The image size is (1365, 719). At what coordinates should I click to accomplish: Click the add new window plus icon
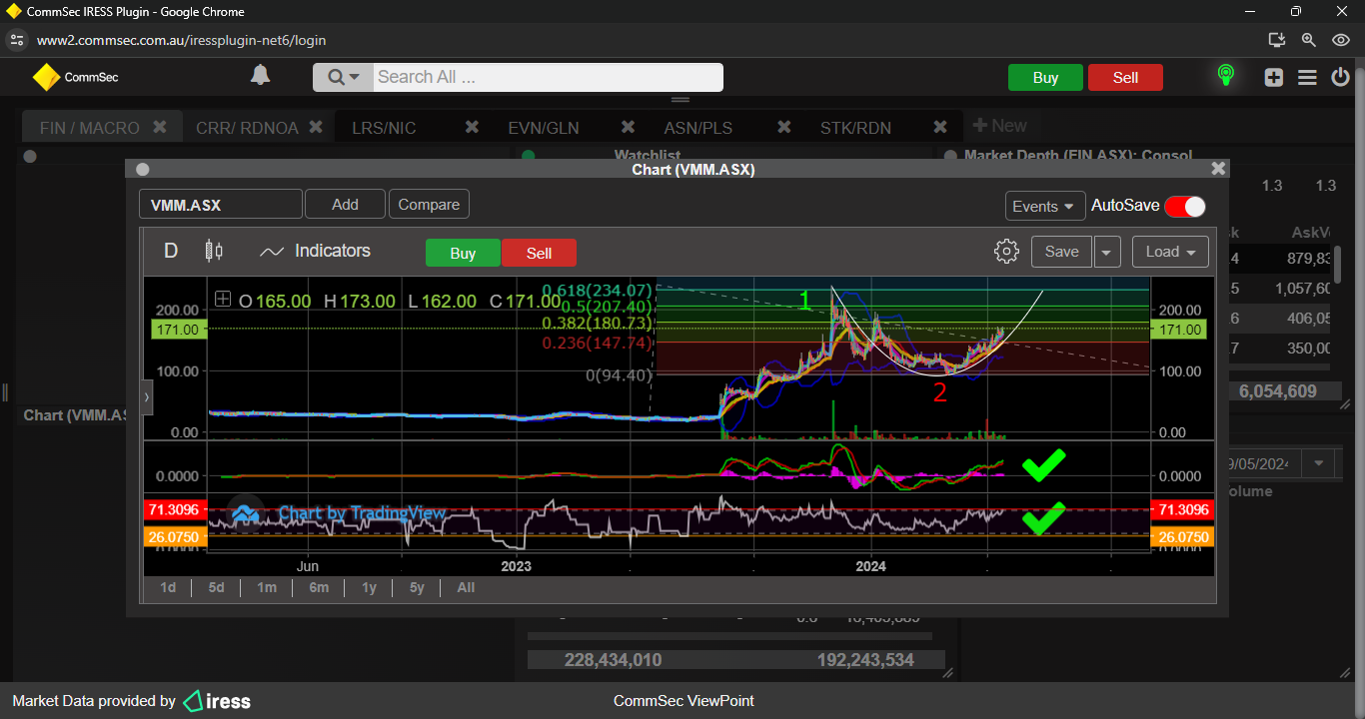point(1273,77)
